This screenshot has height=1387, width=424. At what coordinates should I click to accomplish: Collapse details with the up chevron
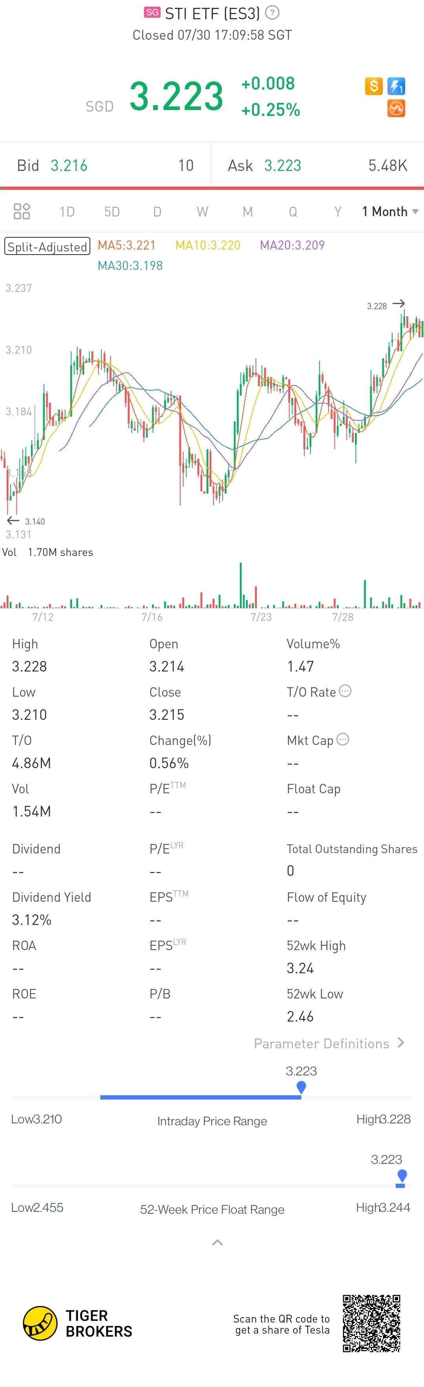[217, 1243]
